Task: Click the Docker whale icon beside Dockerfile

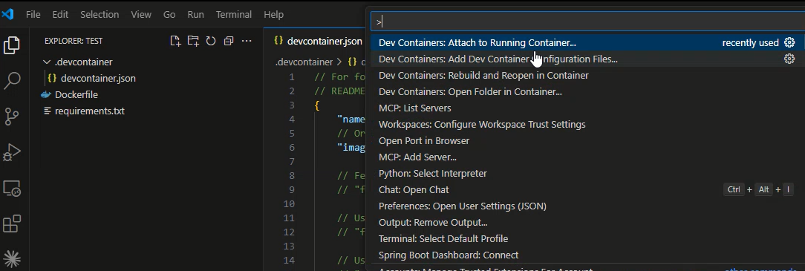Action: point(47,95)
